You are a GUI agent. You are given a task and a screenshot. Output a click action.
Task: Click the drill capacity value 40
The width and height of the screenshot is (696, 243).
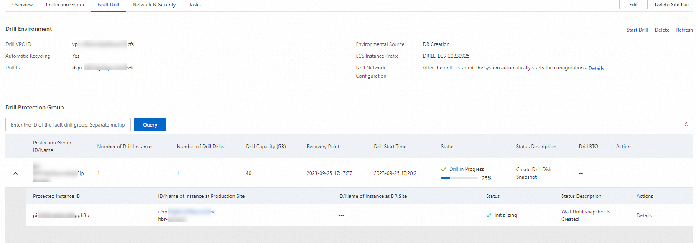pos(249,173)
